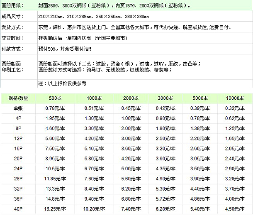This screenshot has width=253, height=216.
Task: Click the 成品尺寸 label
Action: pyautogui.click(x=13, y=17)
